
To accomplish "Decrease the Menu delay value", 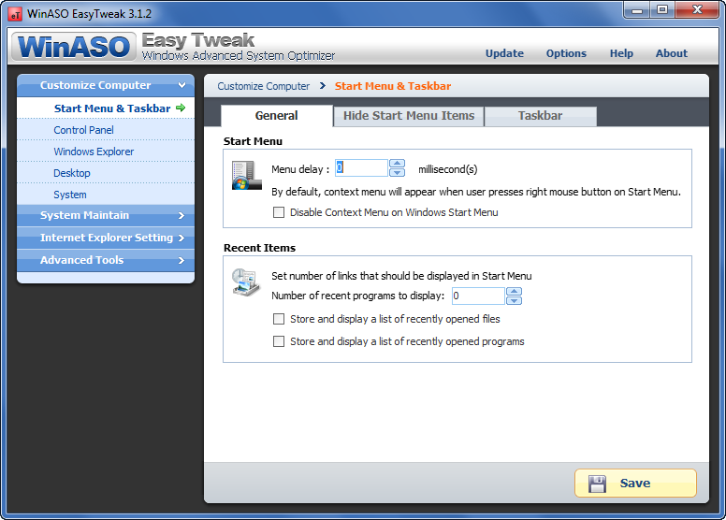I will pos(398,173).
